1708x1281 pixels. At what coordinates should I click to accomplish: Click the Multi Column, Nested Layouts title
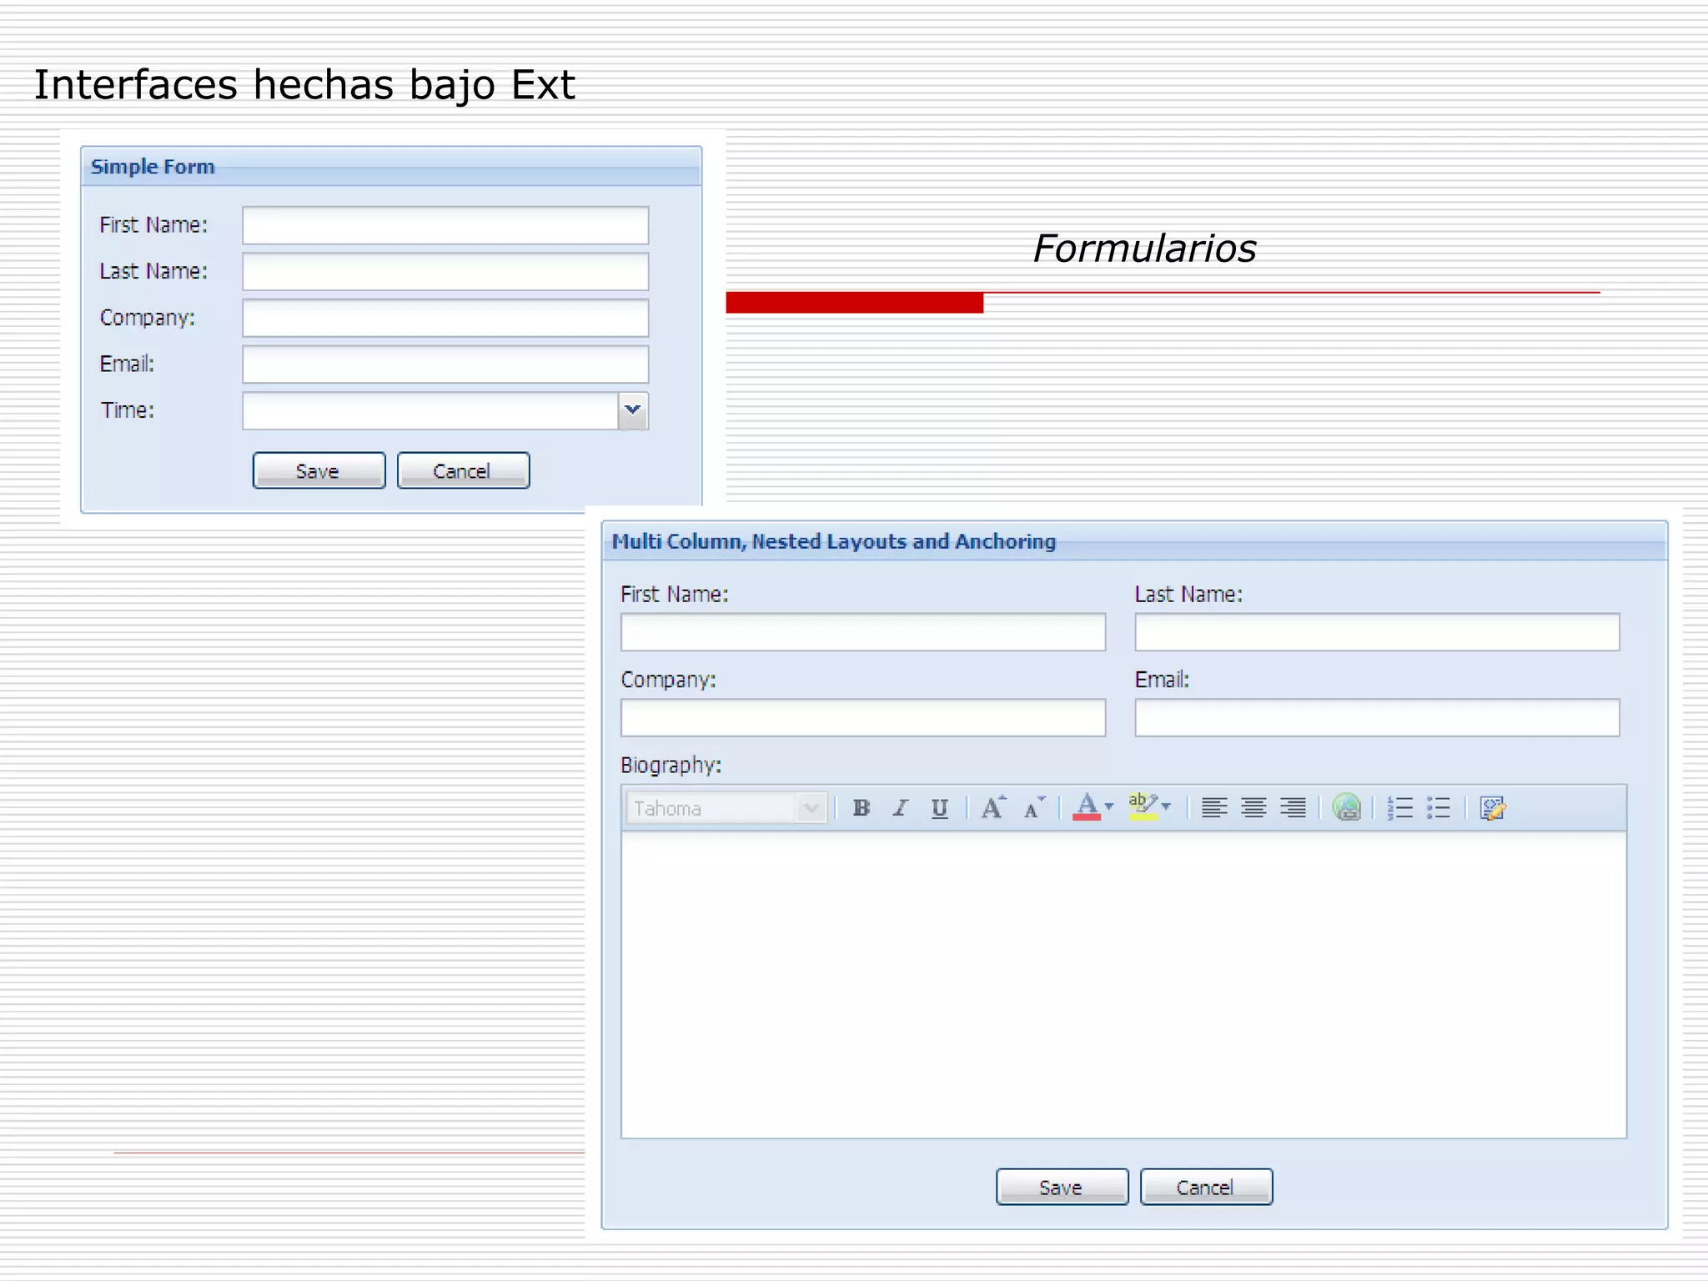834,542
